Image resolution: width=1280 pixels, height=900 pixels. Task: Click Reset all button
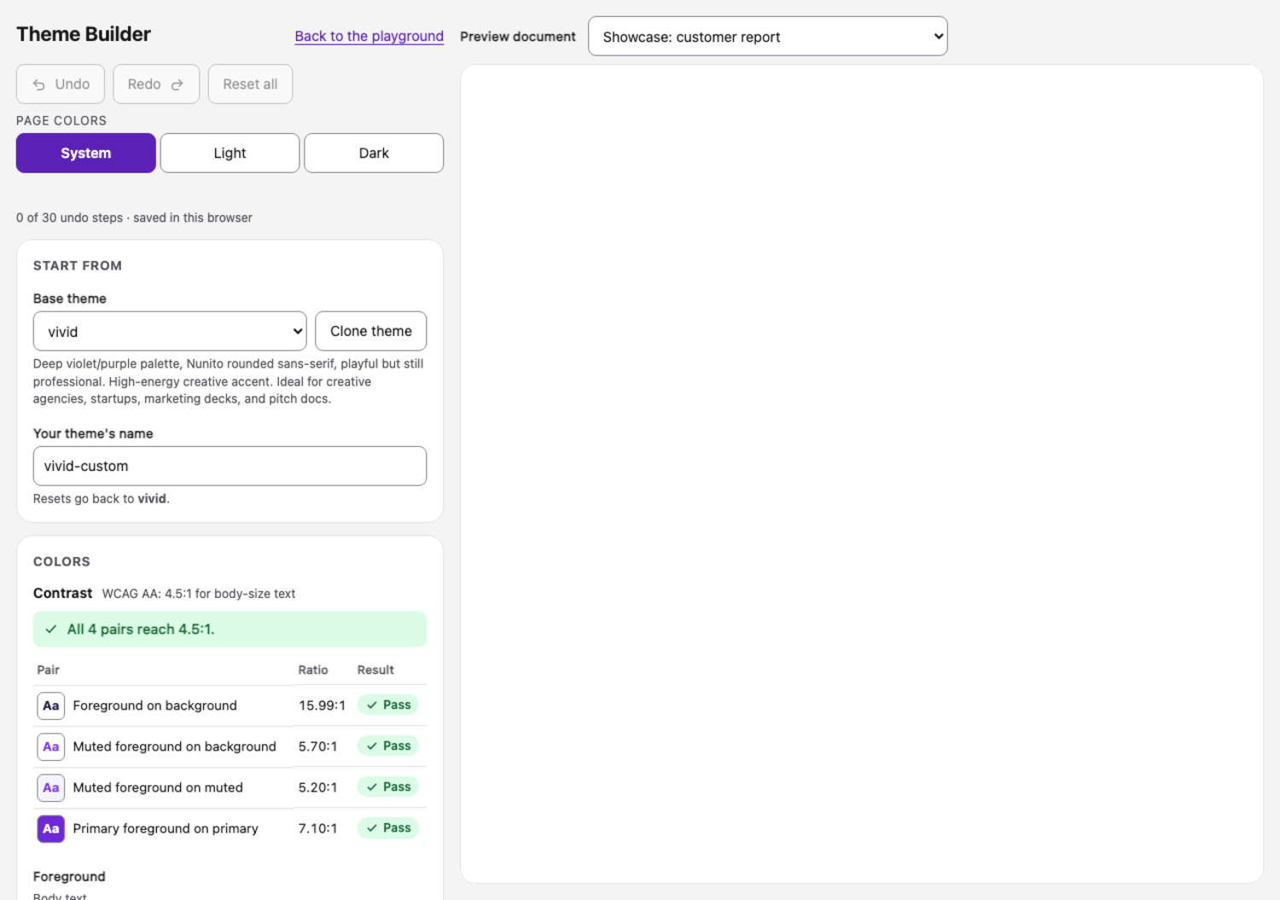[x=250, y=84]
